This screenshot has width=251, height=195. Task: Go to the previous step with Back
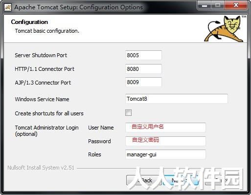coord(144,180)
